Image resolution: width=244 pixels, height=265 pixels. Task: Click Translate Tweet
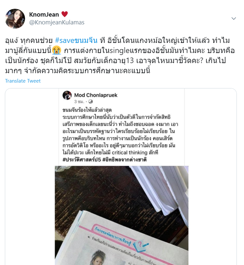23,81
